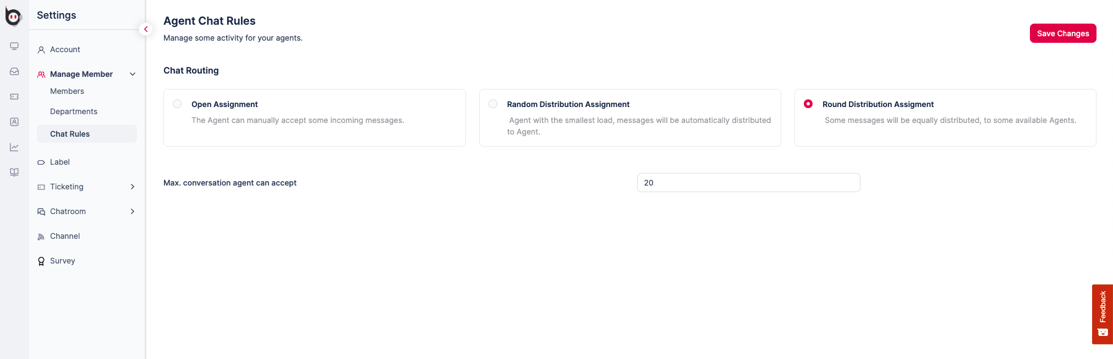Click the monitor icon in left rail

click(14, 46)
